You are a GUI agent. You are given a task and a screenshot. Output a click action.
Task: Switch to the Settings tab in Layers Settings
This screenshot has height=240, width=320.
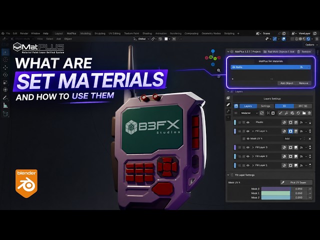click(265, 106)
